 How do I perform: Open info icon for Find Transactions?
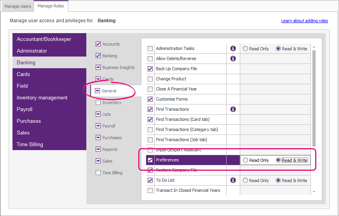[x=233, y=109]
